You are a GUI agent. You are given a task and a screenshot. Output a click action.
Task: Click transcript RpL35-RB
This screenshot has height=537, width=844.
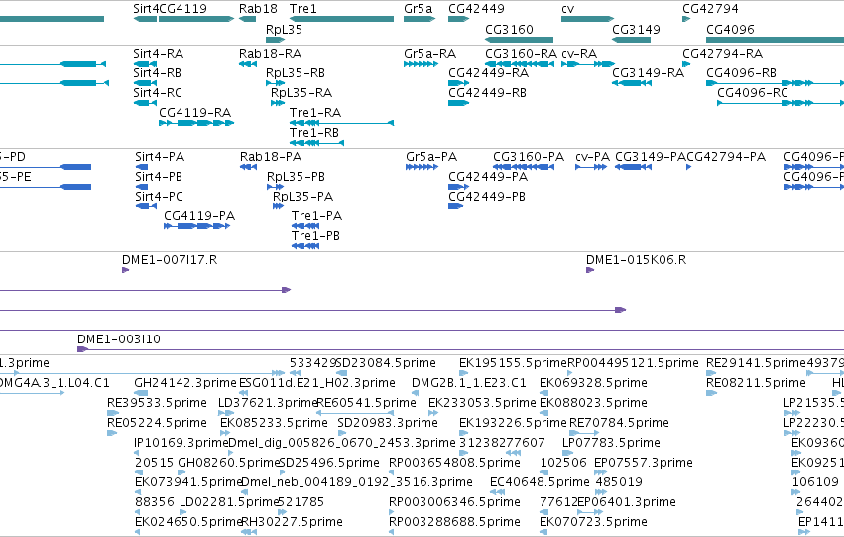[275, 83]
